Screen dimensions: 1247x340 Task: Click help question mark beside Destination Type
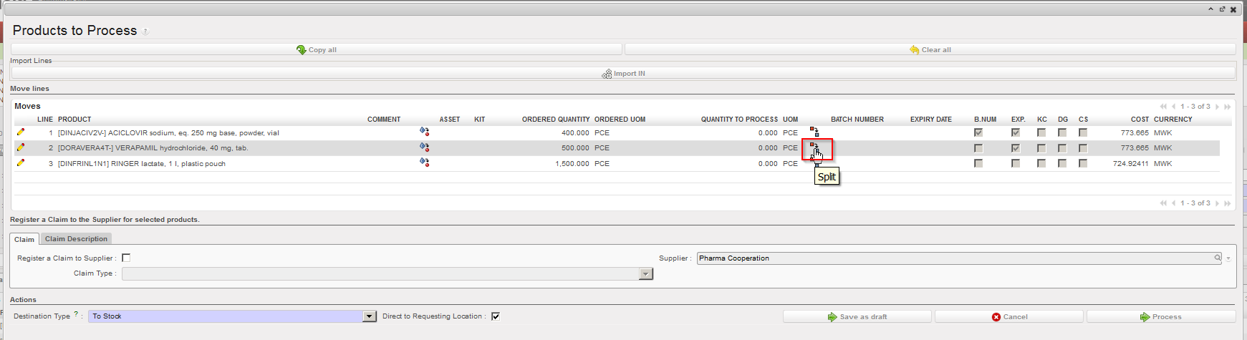tap(76, 314)
